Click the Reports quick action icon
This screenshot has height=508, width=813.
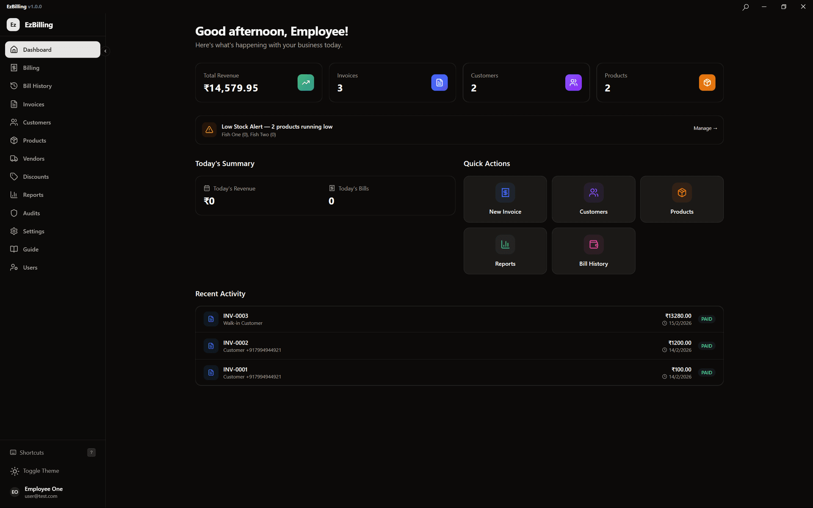pos(505,244)
